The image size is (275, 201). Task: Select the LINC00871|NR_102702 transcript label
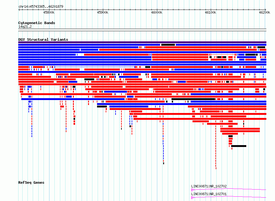coord(209,186)
